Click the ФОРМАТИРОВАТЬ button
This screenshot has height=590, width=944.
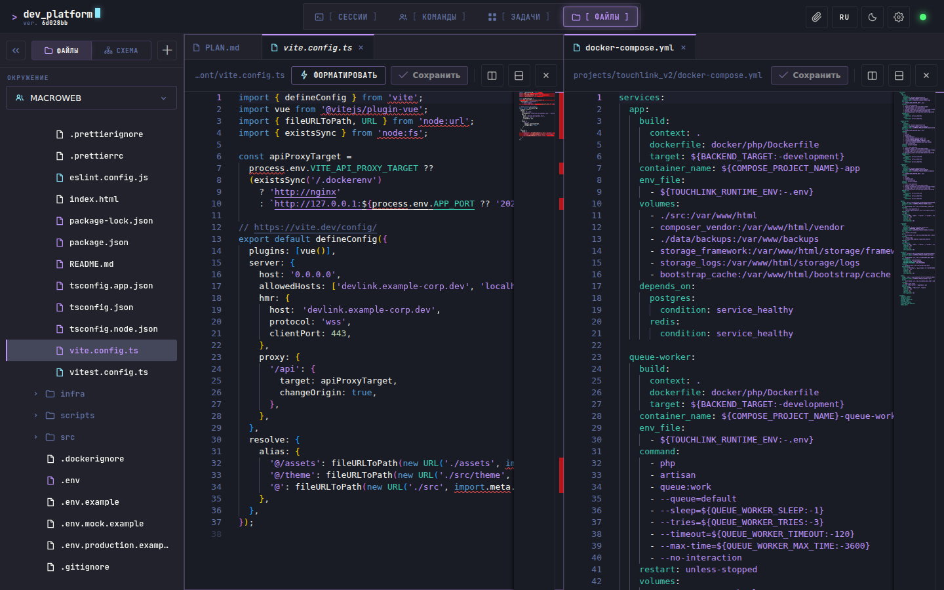click(338, 75)
